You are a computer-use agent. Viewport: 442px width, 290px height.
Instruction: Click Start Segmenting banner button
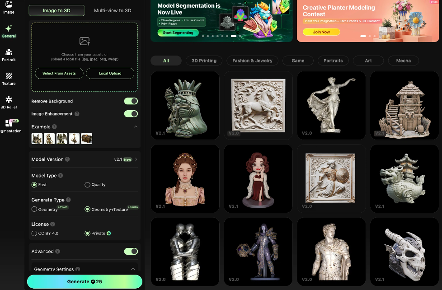tap(178, 33)
